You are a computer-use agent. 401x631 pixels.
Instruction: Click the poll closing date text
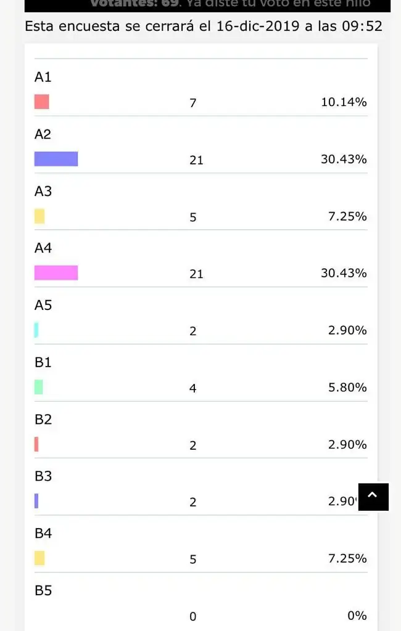203,26
